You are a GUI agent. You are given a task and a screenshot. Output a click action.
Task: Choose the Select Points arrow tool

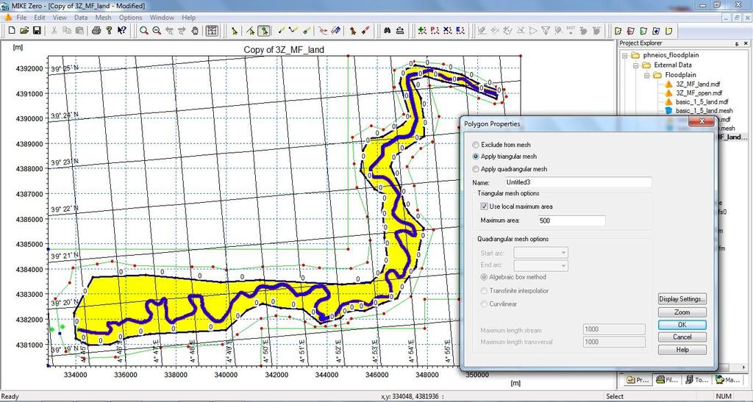pos(235,31)
